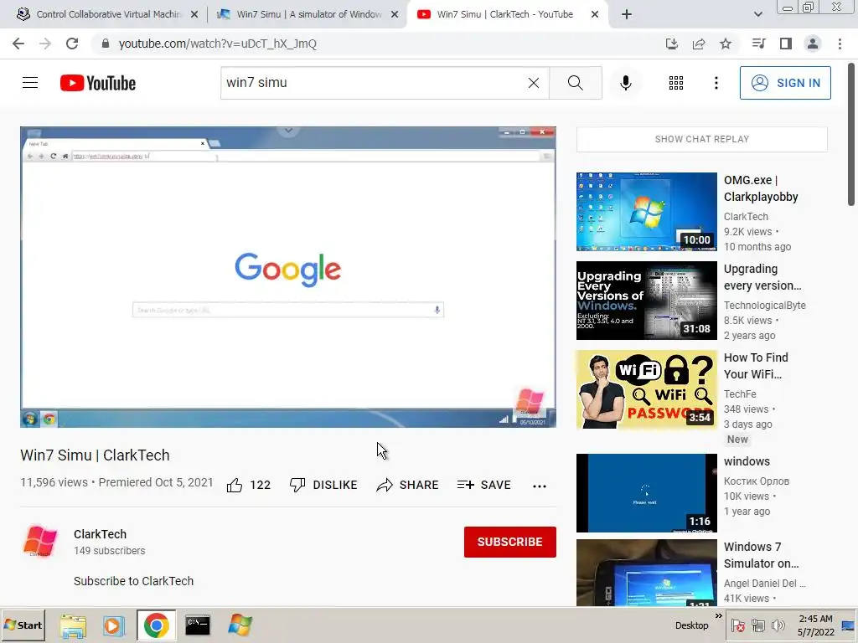Click the Dislike button
The width and height of the screenshot is (858, 643).
coord(323,485)
